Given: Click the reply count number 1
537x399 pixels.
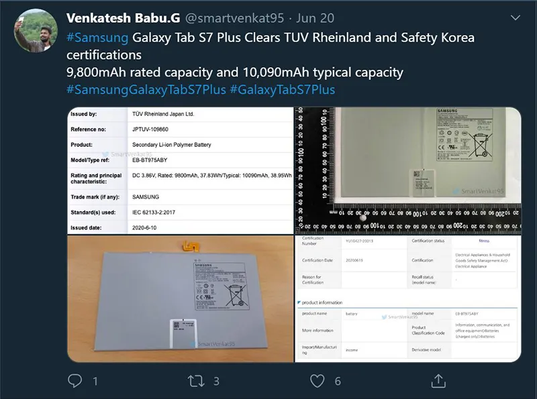Looking at the screenshot, I should 95,381.
